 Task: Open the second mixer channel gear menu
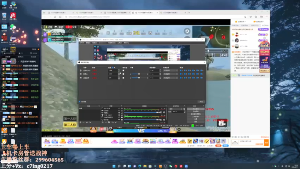(164, 119)
